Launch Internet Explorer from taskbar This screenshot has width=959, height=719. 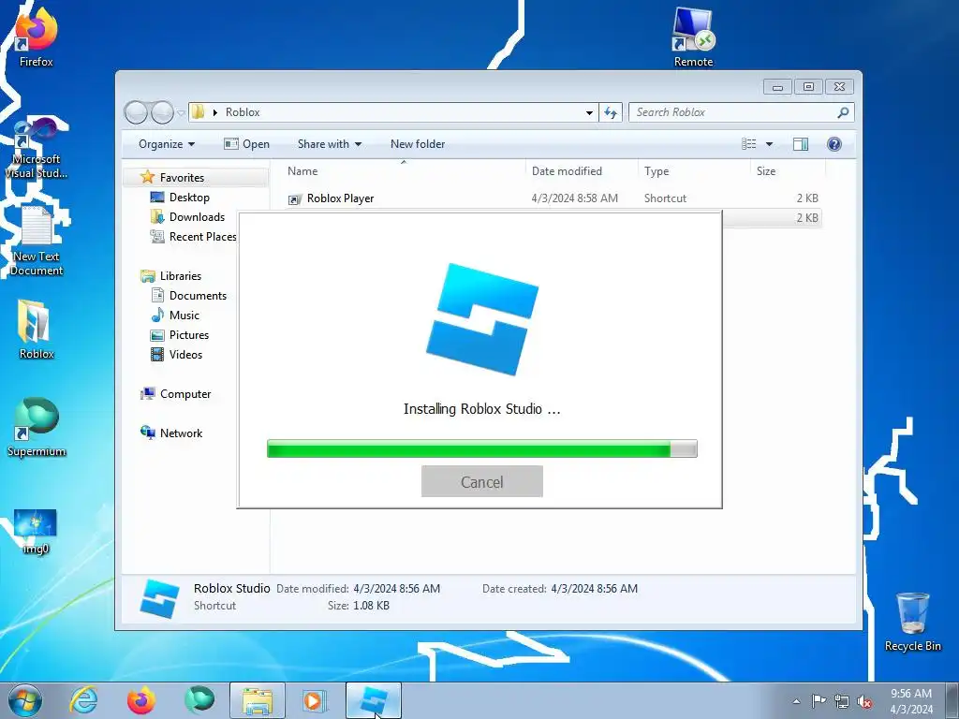pyautogui.click(x=83, y=700)
